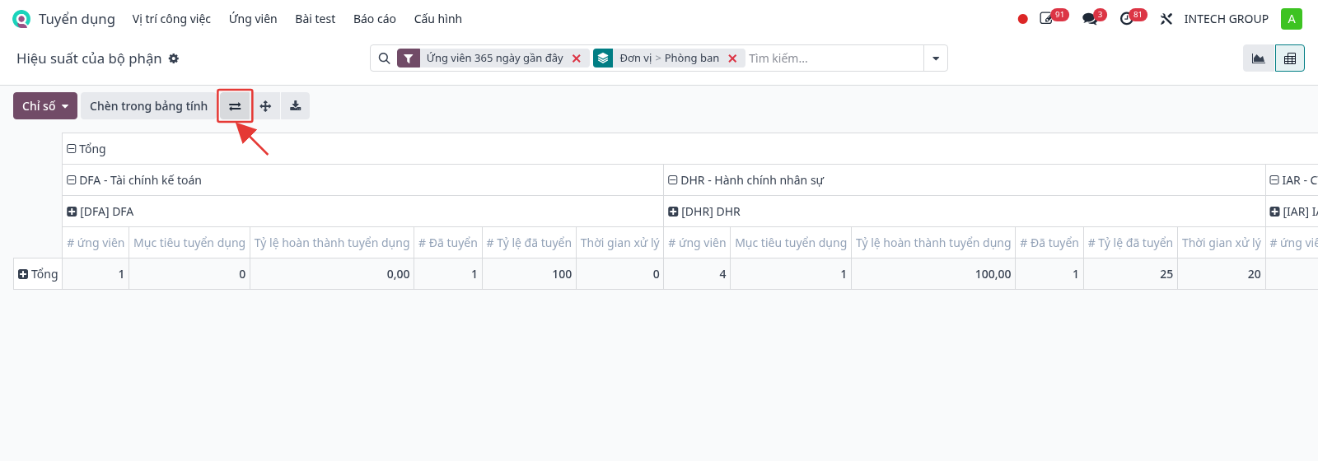The width and height of the screenshot is (1318, 461).
Task: Collapse the IAR column header
Action: 1293,180
